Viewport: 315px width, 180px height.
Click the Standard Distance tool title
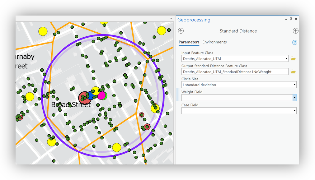coord(238,31)
